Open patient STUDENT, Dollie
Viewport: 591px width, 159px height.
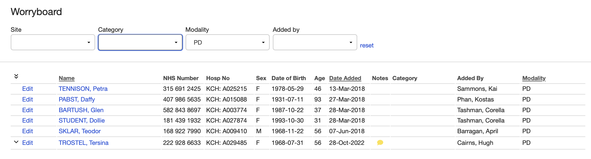coord(82,121)
